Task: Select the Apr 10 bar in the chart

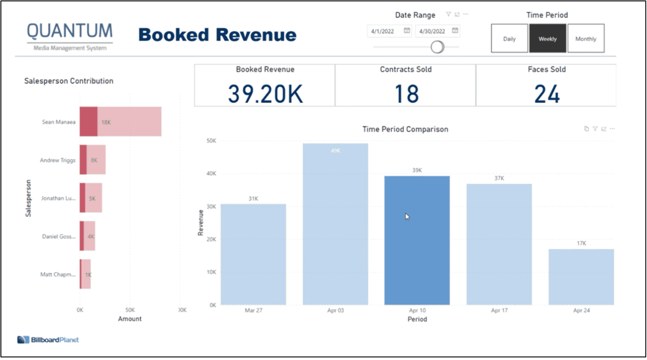Action: click(416, 239)
